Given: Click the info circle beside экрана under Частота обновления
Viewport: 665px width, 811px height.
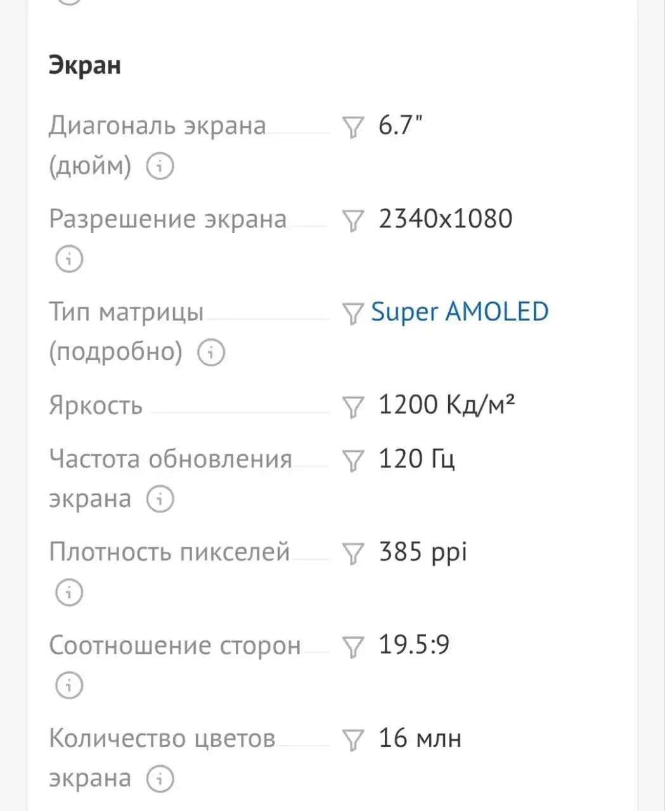Looking at the screenshot, I should pyautogui.click(x=160, y=499).
